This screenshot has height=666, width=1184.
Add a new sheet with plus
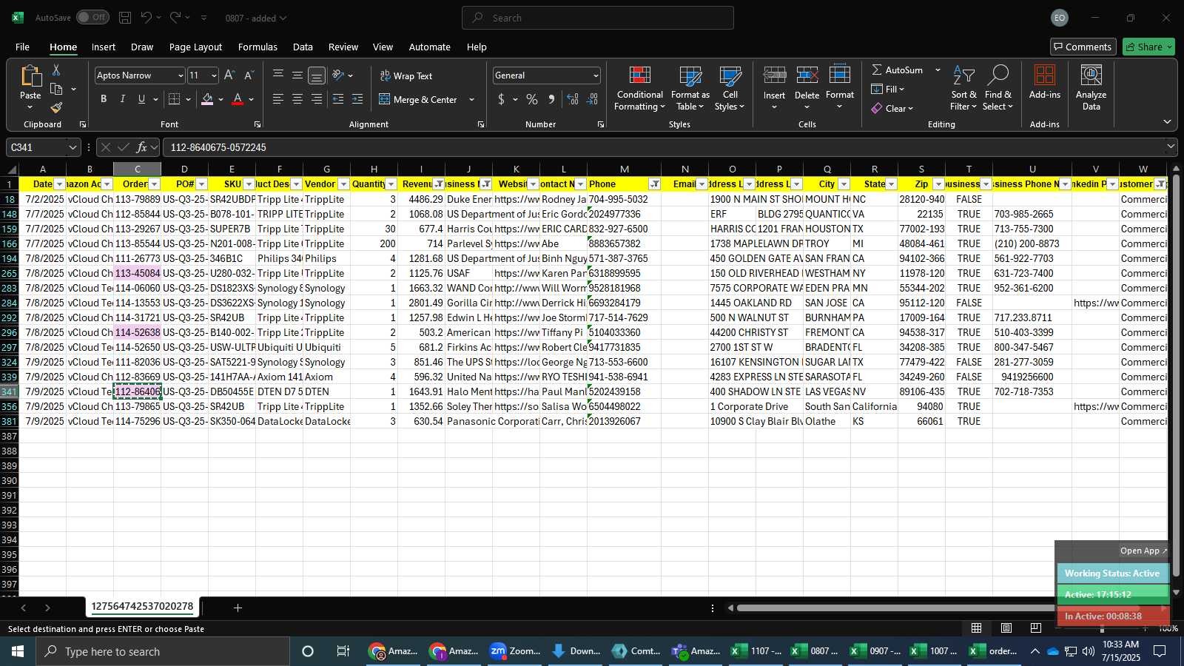coord(238,608)
